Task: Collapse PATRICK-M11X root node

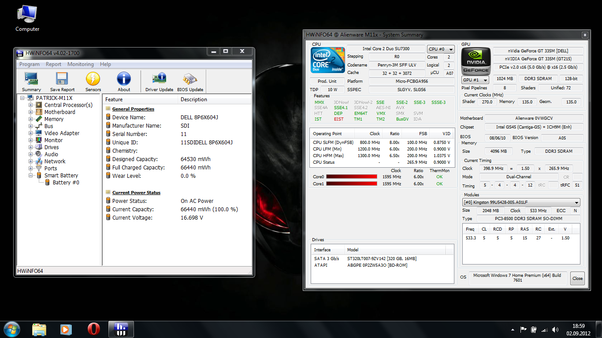Action: pos(22,98)
